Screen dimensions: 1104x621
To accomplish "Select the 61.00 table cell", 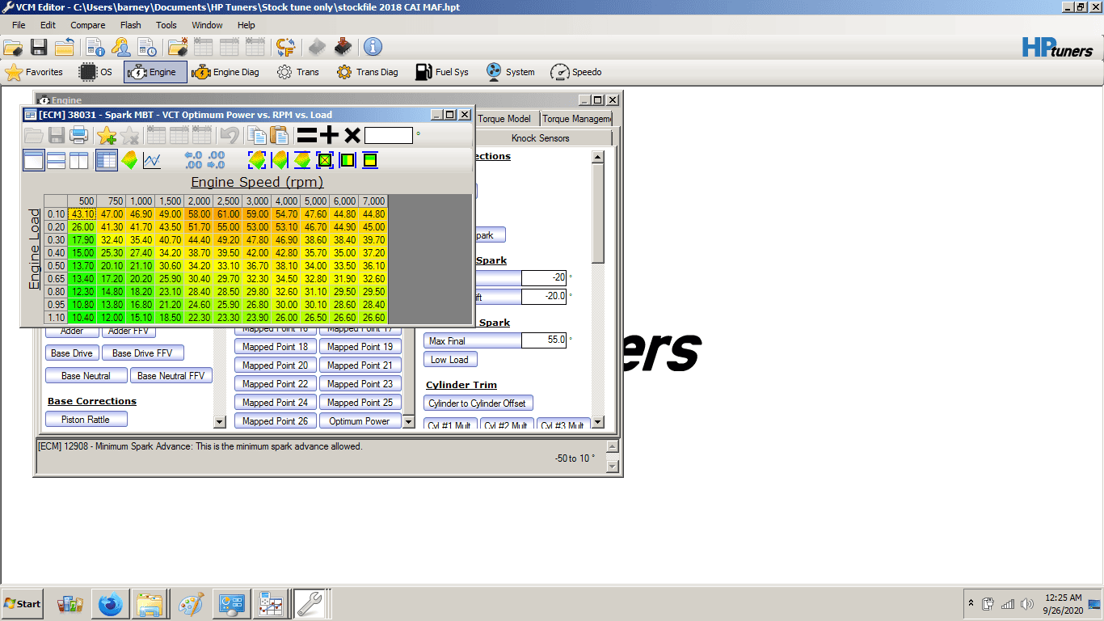I will (229, 214).
